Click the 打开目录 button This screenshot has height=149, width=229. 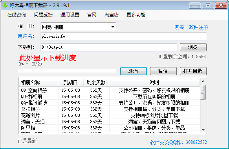coord(193,71)
